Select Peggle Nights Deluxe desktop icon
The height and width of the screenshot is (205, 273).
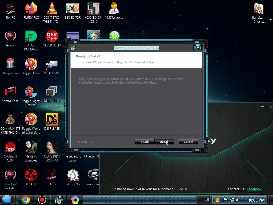[31, 96]
